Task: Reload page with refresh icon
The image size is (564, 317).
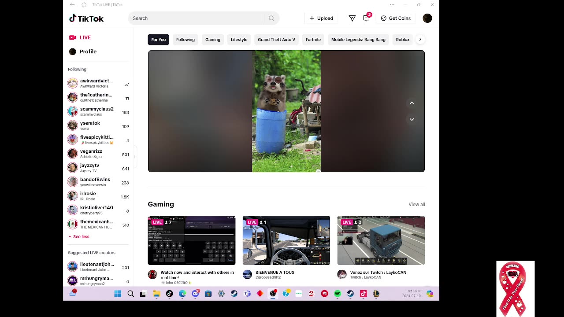Action: pos(84,4)
